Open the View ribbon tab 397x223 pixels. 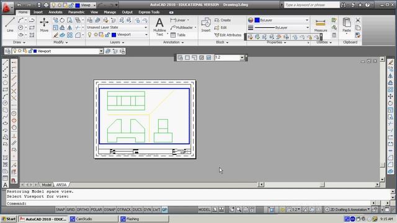tap(94, 12)
